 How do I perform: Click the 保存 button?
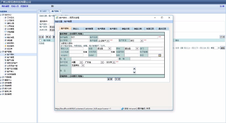tap(110, 79)
